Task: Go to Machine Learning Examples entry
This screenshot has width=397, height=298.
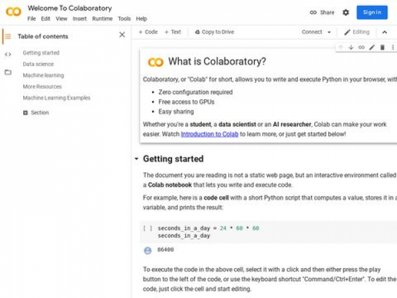Action: (x=56, y=98)
